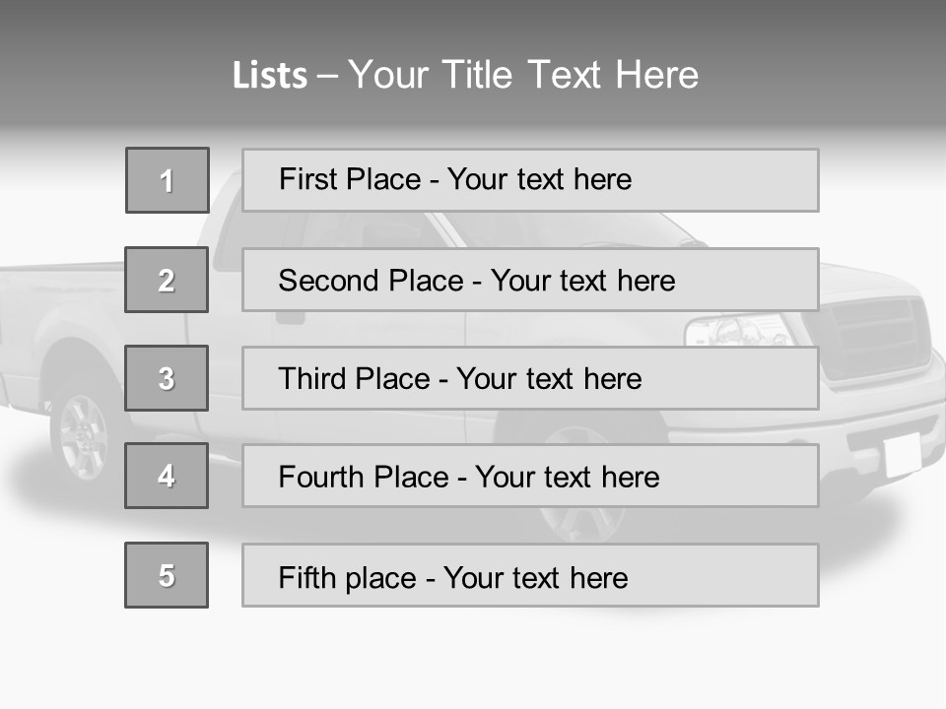This screenshot has height=709, width=946.
Task: Select the truck's front grille
Action: click(x=875, y=335)
